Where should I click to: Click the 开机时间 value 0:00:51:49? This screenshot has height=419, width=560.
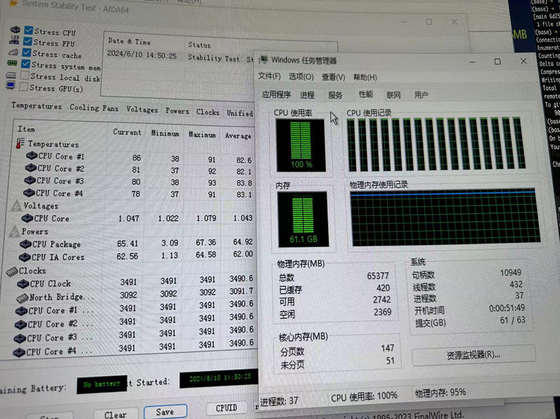point(506,308)
